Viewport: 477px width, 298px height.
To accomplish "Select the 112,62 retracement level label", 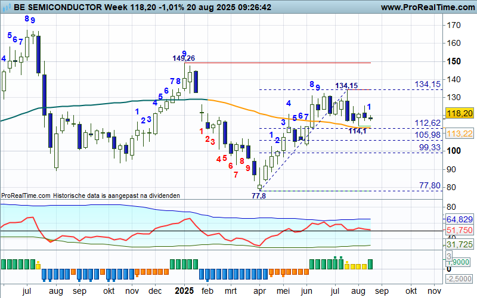I will click(429, 123).
